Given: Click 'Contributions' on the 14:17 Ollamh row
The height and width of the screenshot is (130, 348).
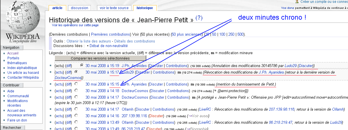Looking at the screenshot, I should 163,109.
